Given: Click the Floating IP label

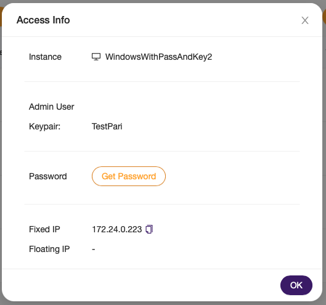Looking at the screenshot, I should tap(49, 249).
